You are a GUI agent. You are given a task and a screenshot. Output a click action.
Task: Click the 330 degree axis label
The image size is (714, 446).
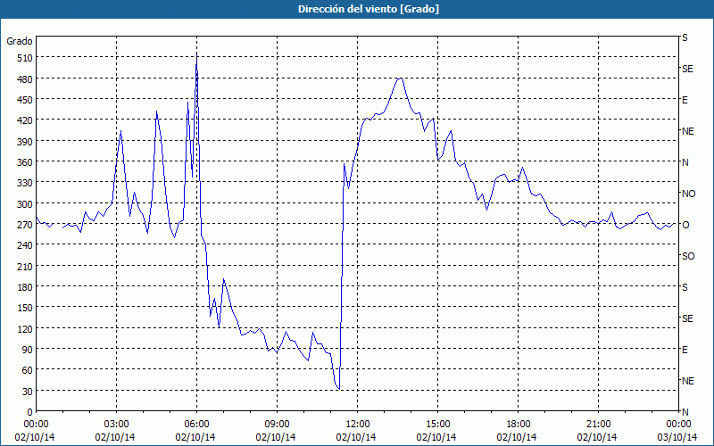(25, 183)
